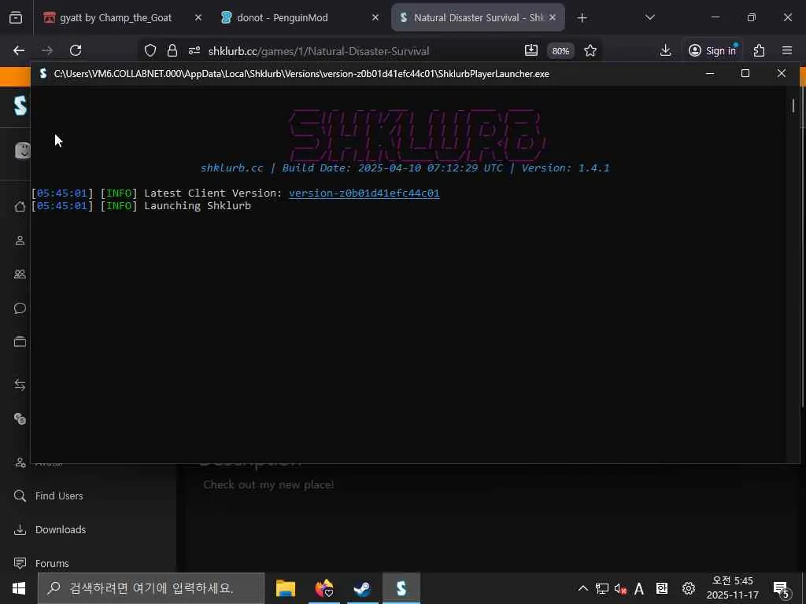806x604 pixels.
Task: Click the Windows taskbar search box
Action: (151, 588)
